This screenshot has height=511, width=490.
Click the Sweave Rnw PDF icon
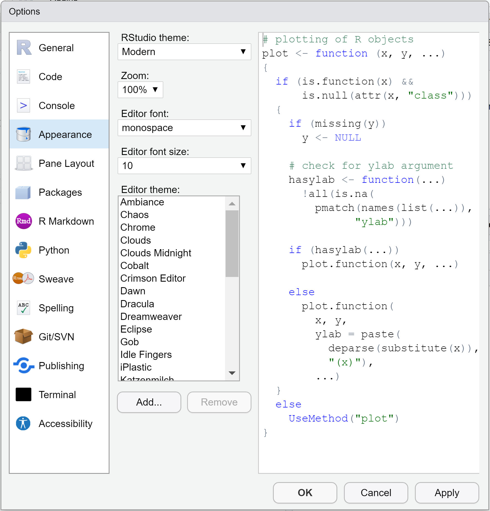point(23,278)
